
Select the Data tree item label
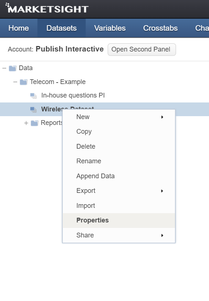[x=26, y=68]
